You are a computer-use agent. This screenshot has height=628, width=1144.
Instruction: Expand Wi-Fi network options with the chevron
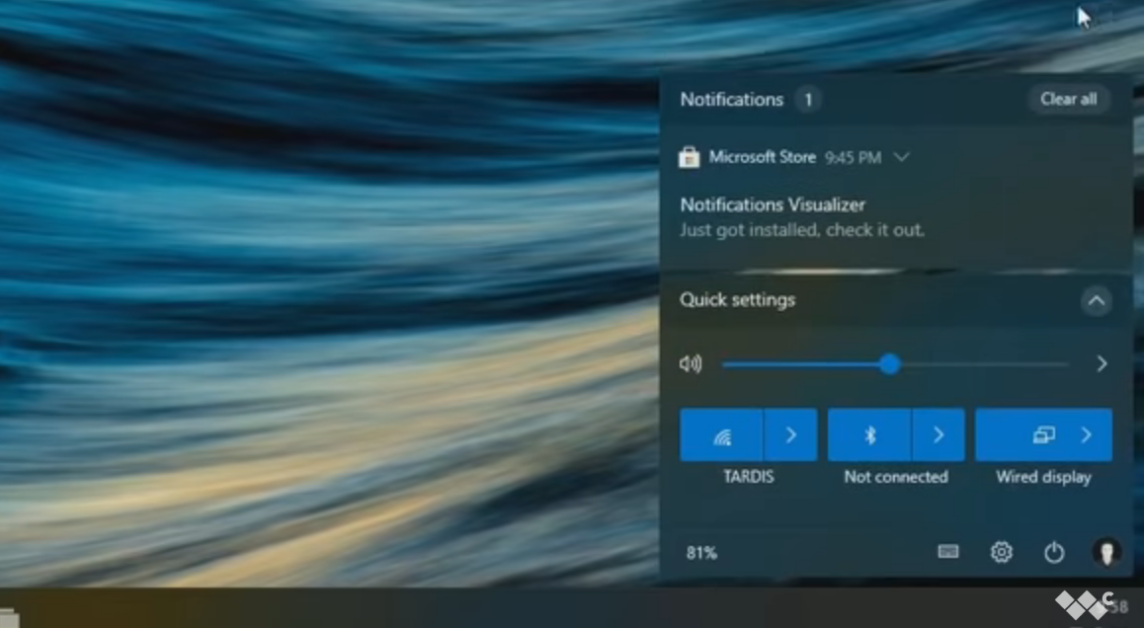coord(789,434)
